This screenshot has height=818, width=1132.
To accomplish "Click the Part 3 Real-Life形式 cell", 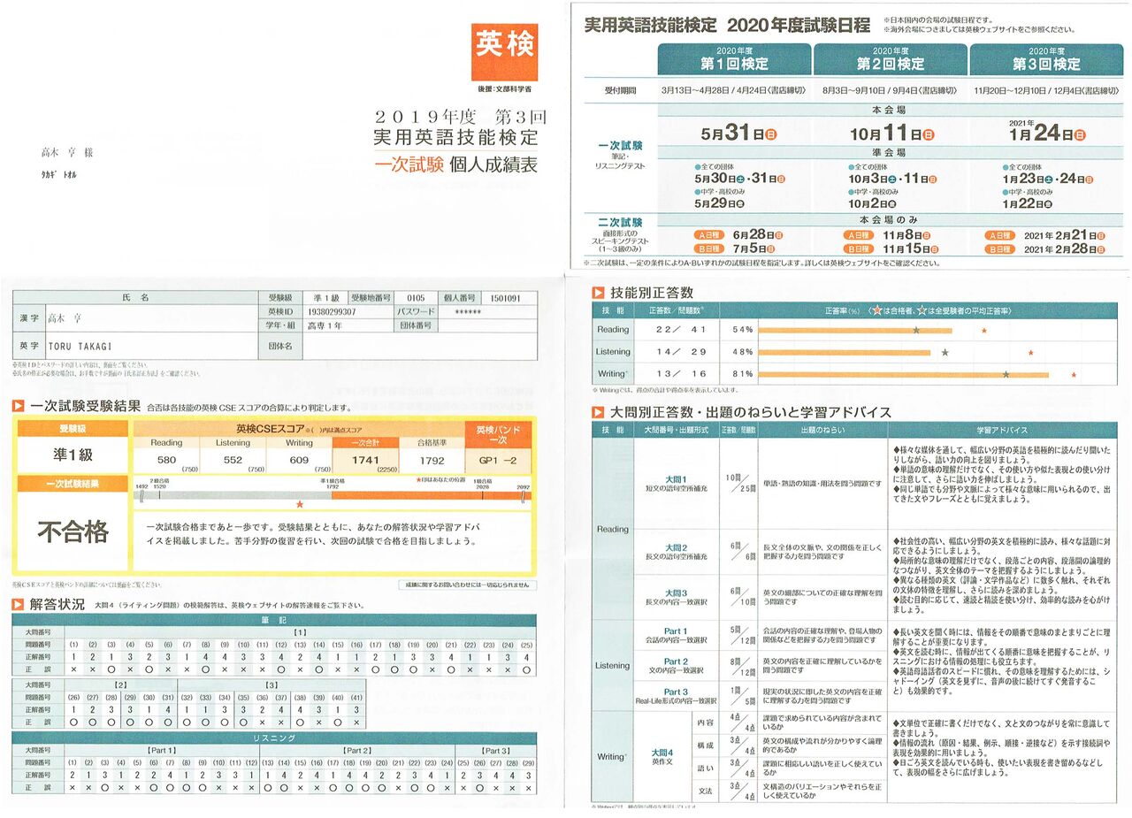I will 676,696.
